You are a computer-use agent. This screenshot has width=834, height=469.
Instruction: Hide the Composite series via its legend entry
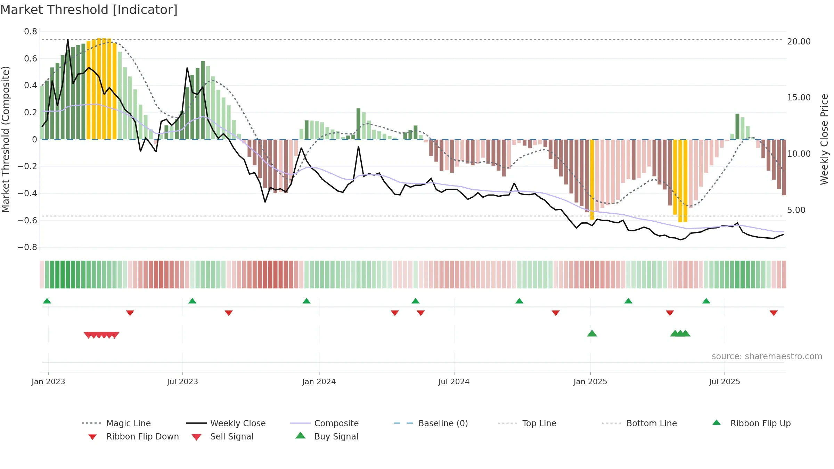pos(324,423)
